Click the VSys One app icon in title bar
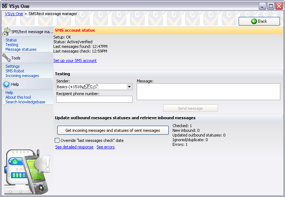This screenshot has width=285, height=197. 5,6
